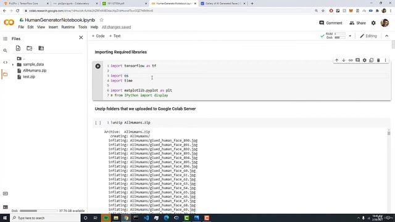Add comment to cell icon
The height and width of the screenshot is (222, 395).
[x=357, y=60]
